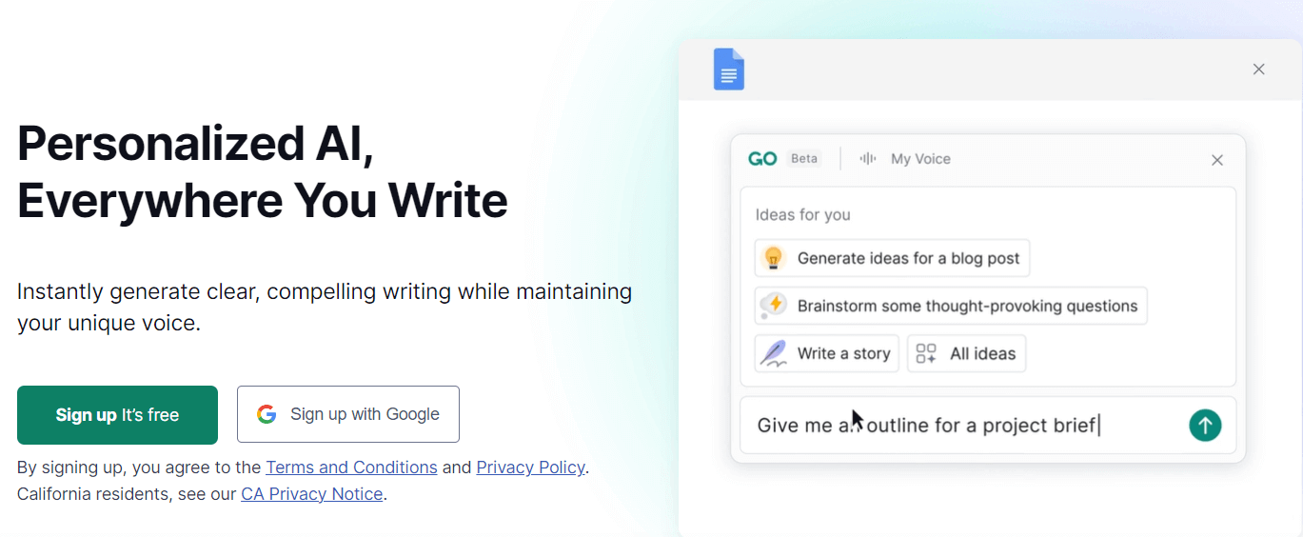Click the lightning brainstorm icon
The width and height of the screenshot is (1303, 537).
click(x=774, y=306)
